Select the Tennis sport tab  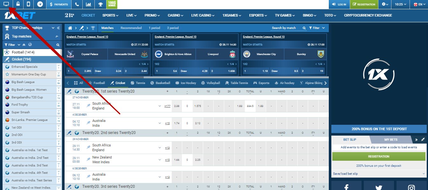pos(138,83)
